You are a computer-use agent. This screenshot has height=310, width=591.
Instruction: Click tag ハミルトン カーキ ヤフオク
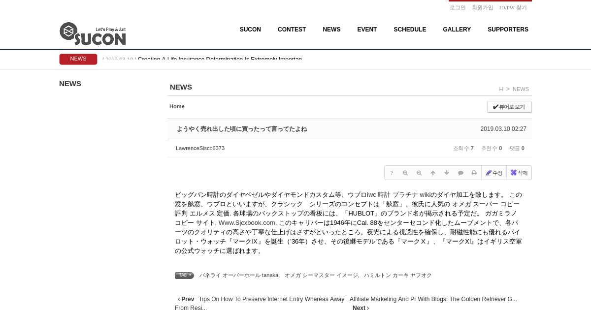(x=397, y=276)
